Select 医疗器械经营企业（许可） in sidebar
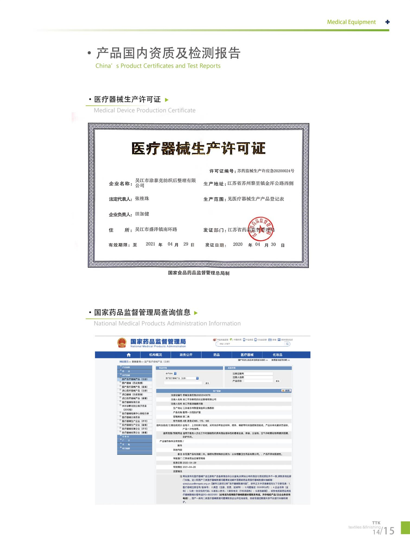 click(x=135, y=429)
